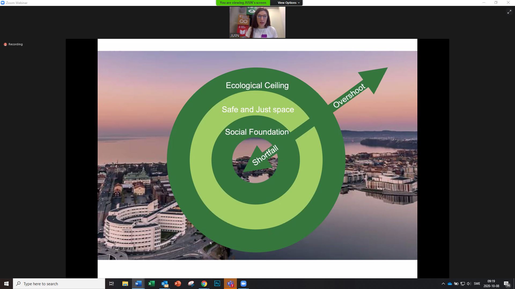This screenshot has width=515, height=289.
Task: Launch Snipping Tool from the taskbar
Action: tap(191, 284)
